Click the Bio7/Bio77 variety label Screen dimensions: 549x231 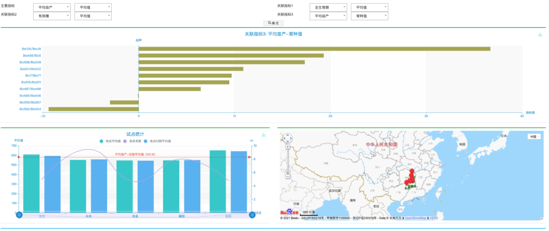33,75
